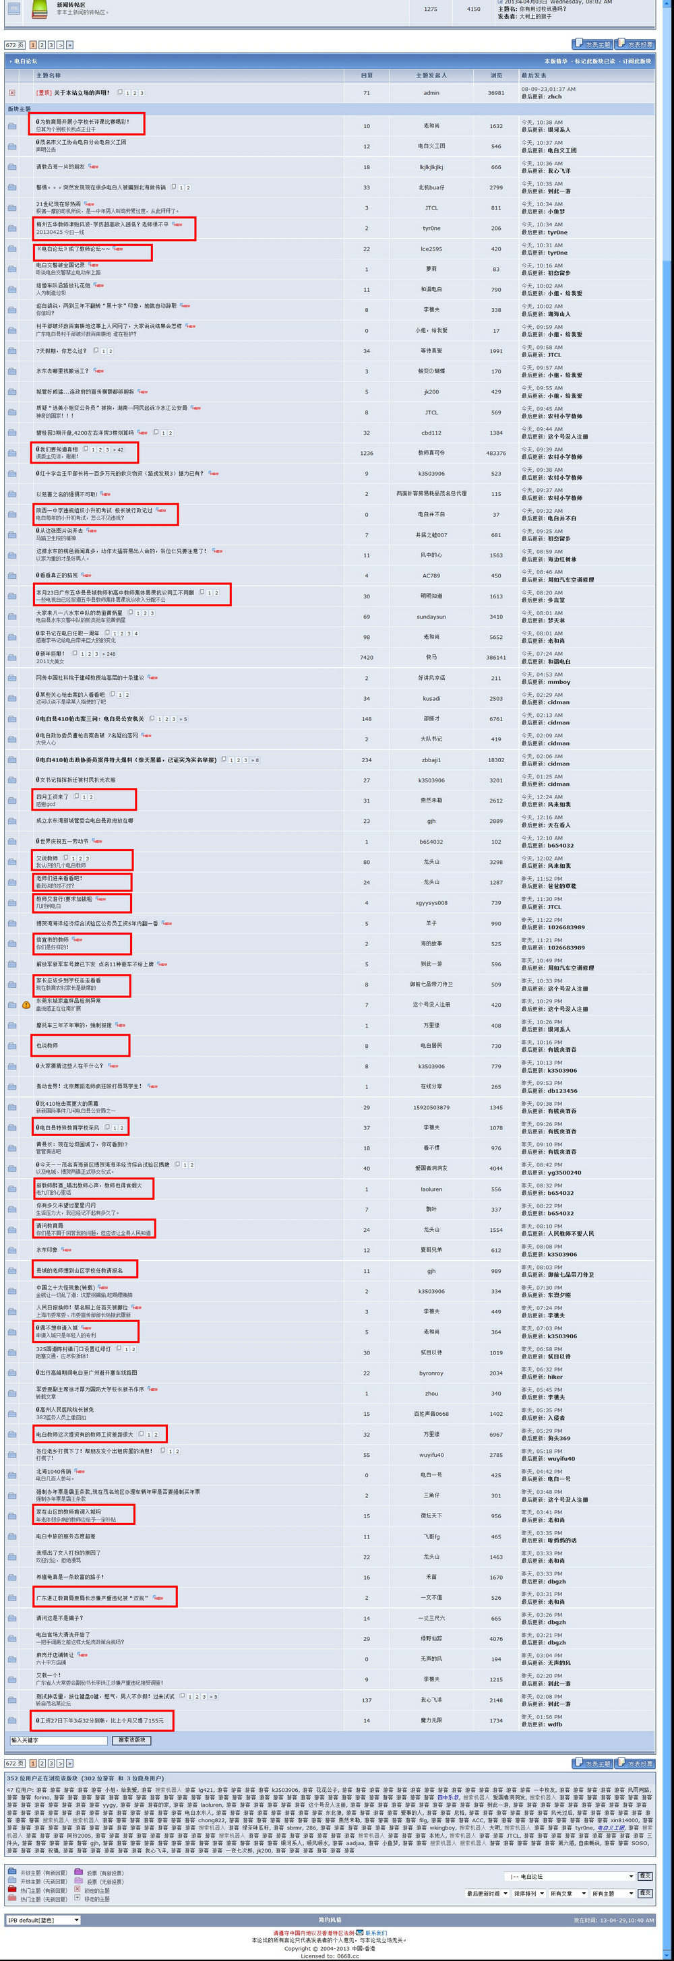Open thread 四月工资来了

click(x=53, y=797)
